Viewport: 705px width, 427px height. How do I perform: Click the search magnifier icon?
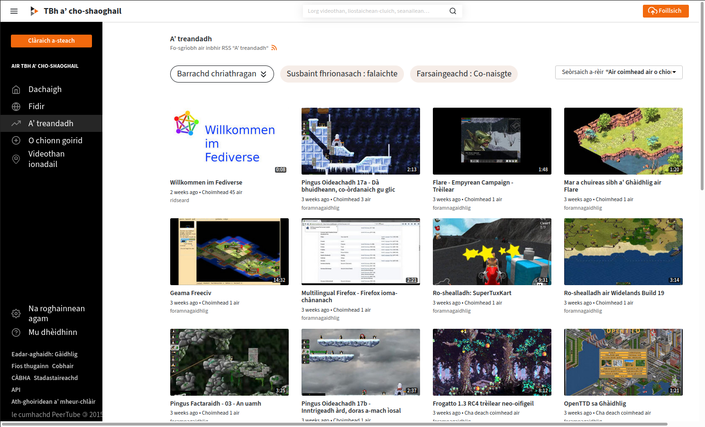(453, 11)
